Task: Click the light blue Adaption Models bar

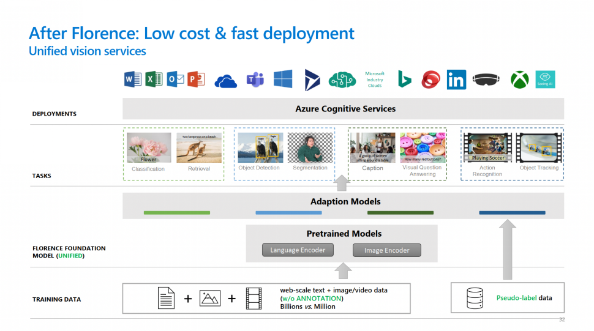Action: pos(288,213)
